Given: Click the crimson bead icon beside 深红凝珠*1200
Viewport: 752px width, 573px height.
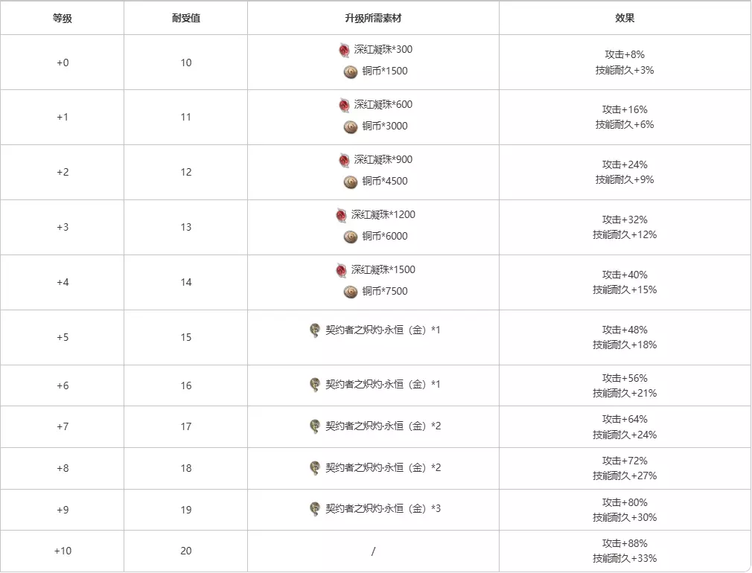Looking at the screenshot, I should tap(342, 215).
